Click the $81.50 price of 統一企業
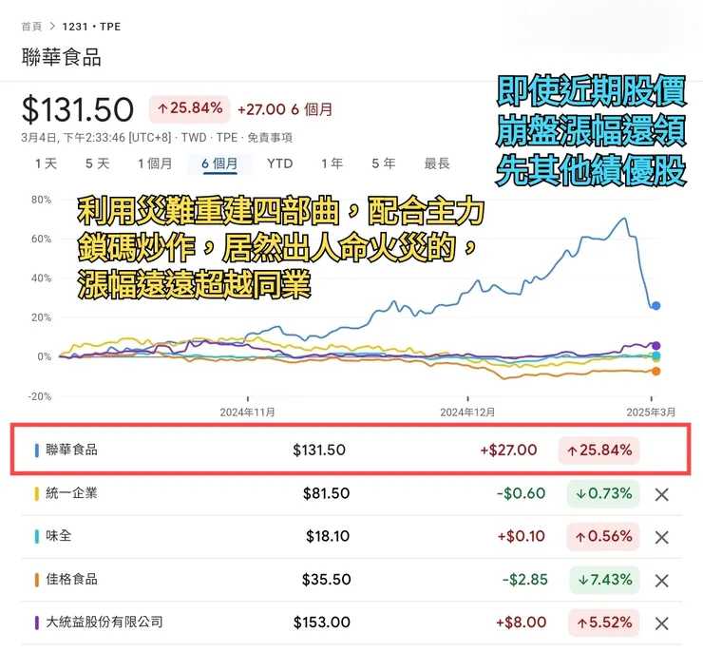The height and width of the screenshot is (652, 703). pos(327,493)
